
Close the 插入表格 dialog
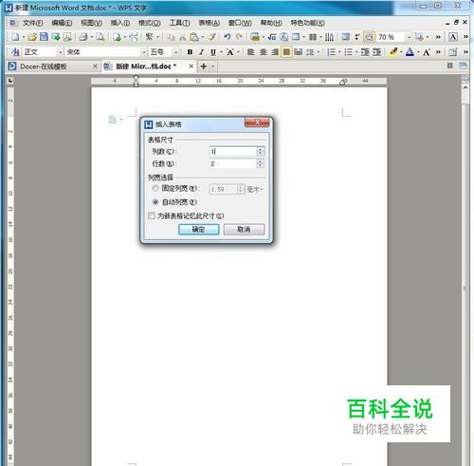[257, 122]
